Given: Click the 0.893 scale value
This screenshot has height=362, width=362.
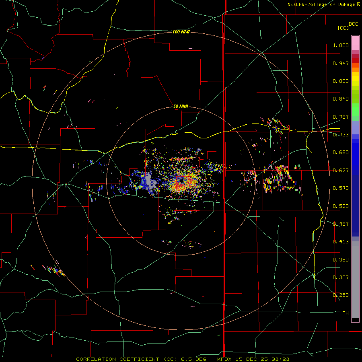Looking at the screenshot, I should 341,81.
